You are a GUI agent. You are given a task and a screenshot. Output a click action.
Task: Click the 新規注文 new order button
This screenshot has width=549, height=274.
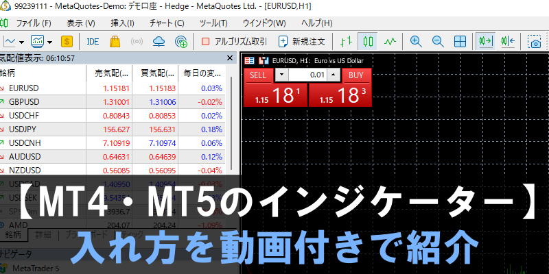[302, 42]
